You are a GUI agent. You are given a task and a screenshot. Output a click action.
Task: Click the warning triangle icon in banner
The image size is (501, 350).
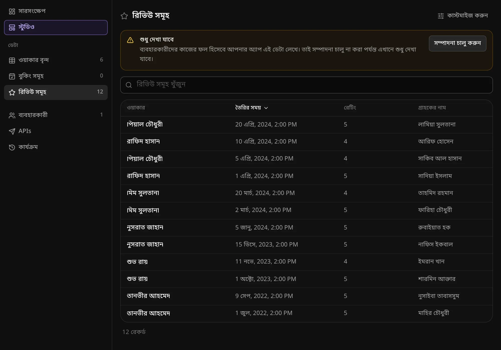[x=130, y=40]
